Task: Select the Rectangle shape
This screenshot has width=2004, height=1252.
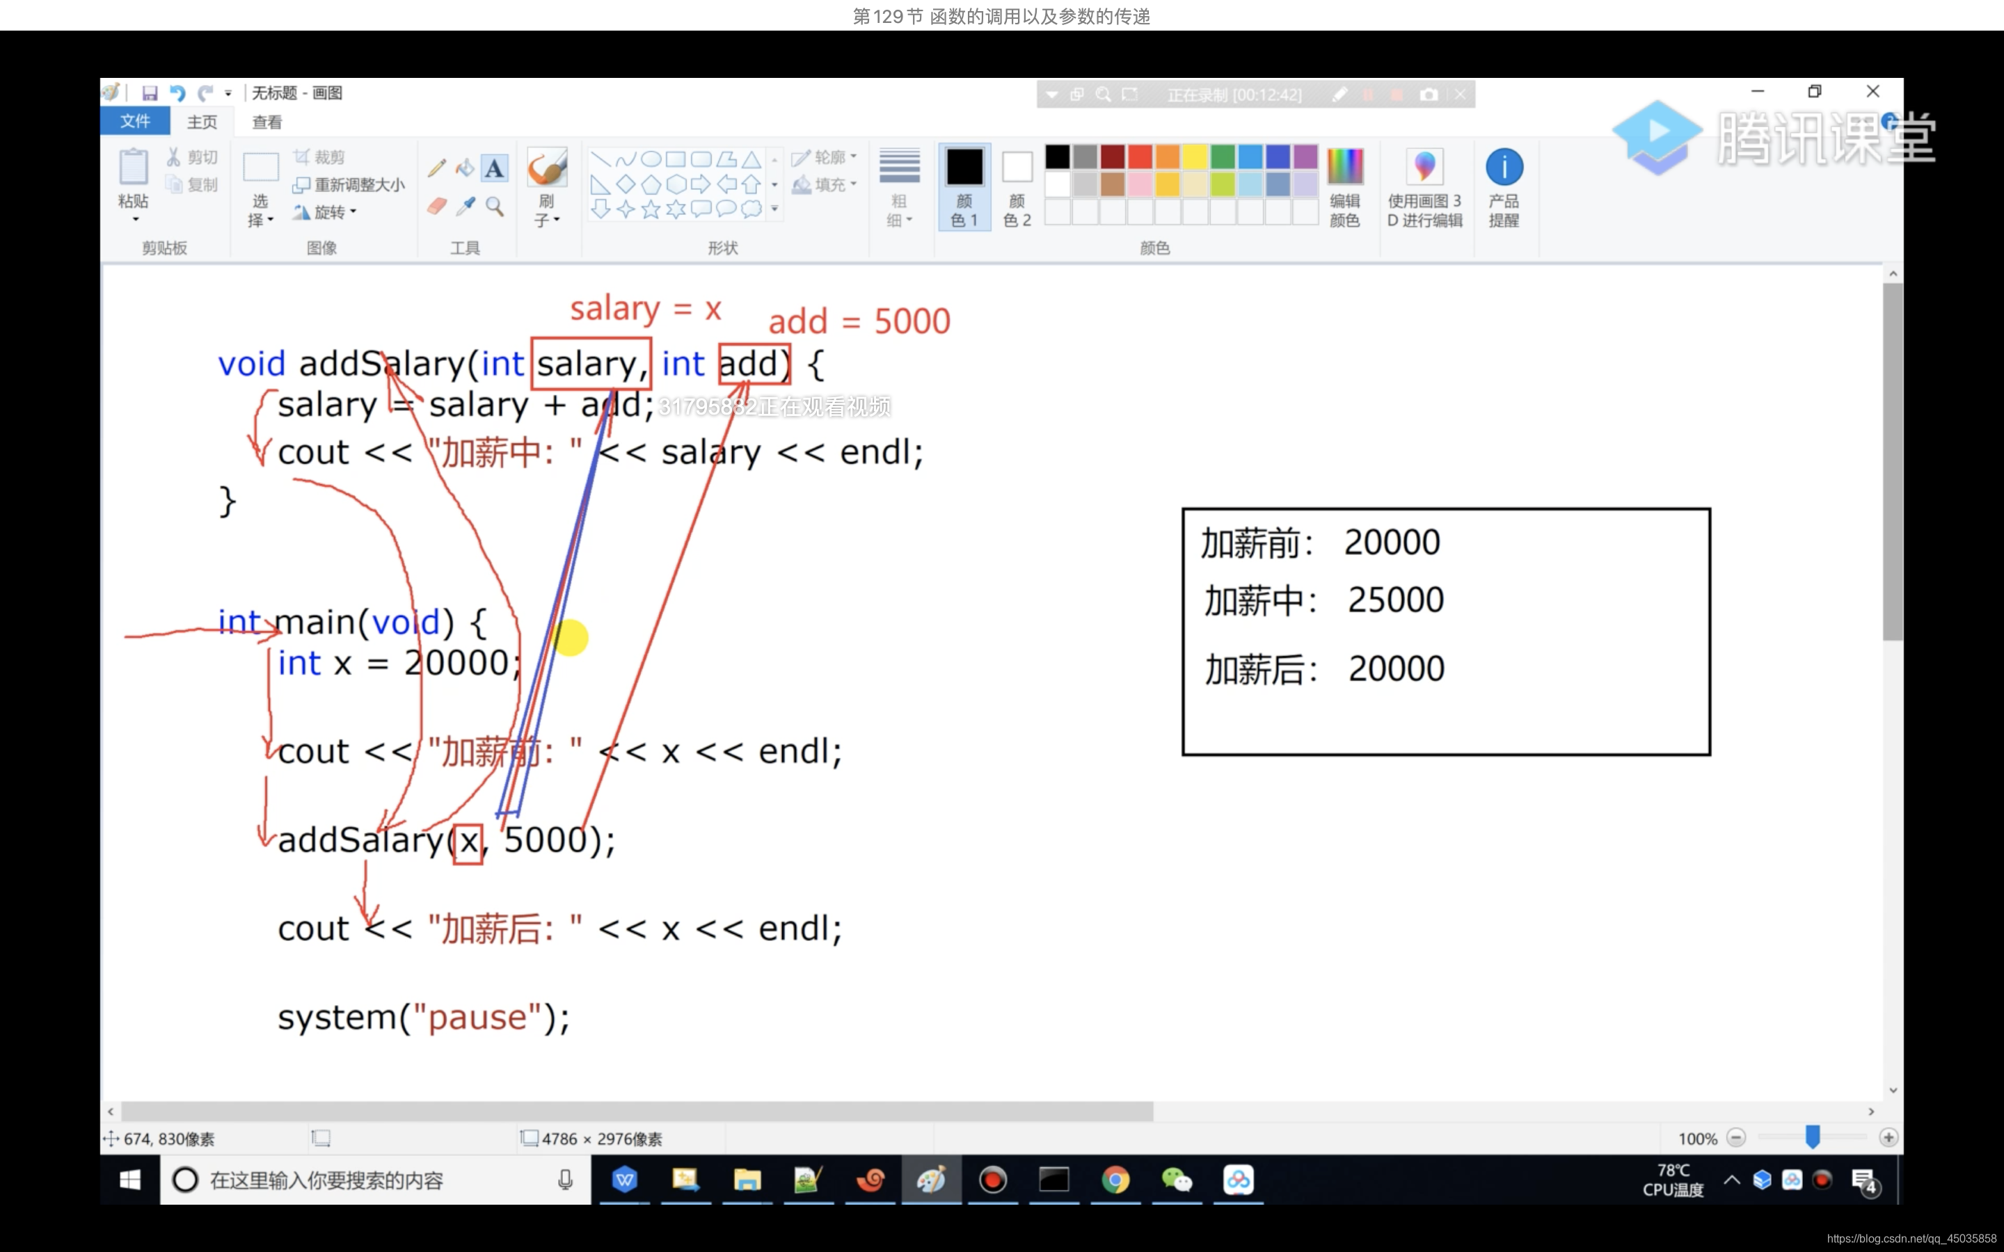Action: tap(676, 160)
